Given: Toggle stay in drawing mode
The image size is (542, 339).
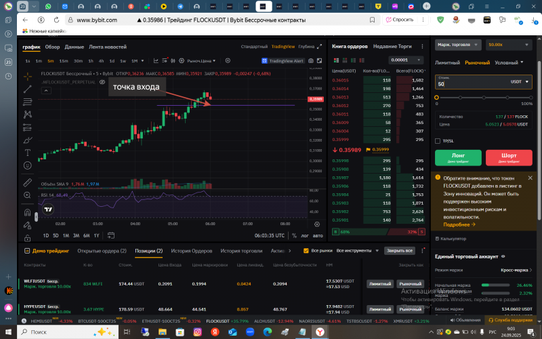Looking at the screenshot, I should (28, 225).
